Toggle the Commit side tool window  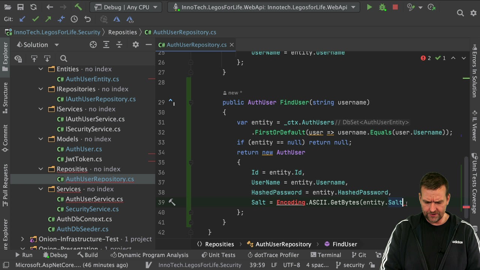[5, 138]
